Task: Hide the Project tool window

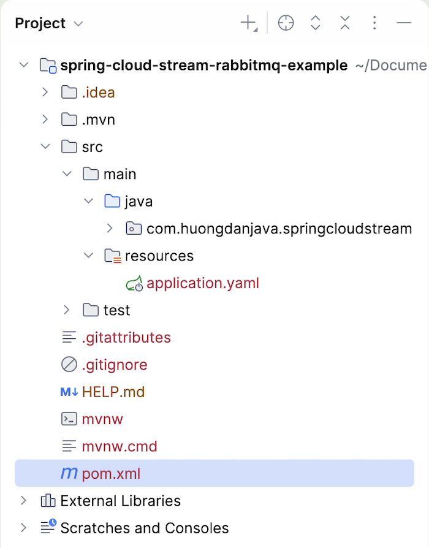Action: 404,23
